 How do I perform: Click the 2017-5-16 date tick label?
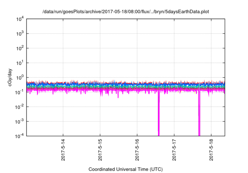(137, 150)
